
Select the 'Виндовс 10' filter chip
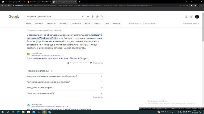pyautogui.click(x=51, y=23)
